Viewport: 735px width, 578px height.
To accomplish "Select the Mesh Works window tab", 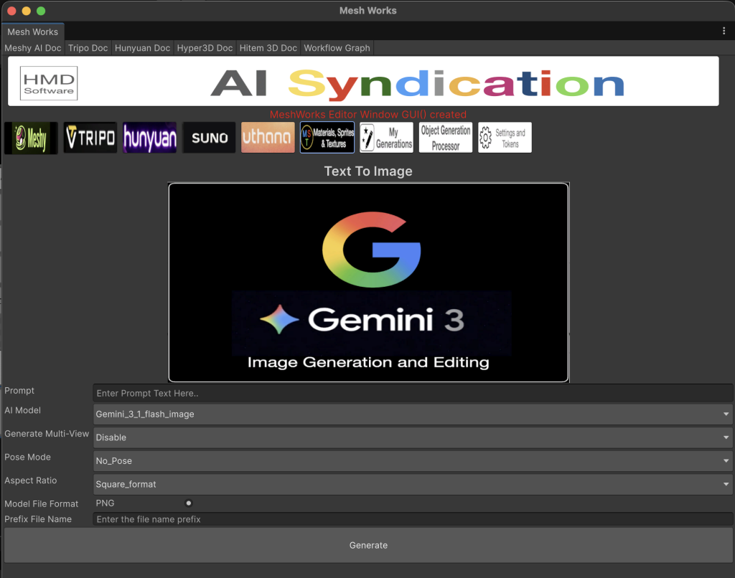I will [33, 32].
